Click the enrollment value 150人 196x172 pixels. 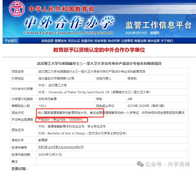[43, 106]
